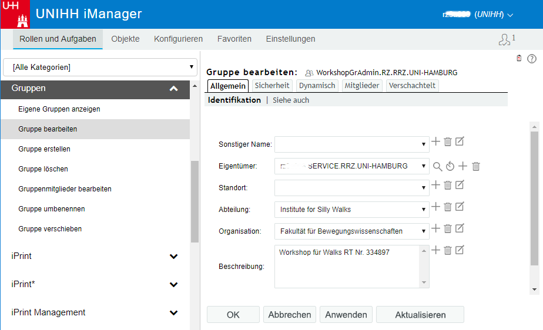Select the Identifikation sub-page
The width and height of the screenshot is (543, 330).
point(234,100)
